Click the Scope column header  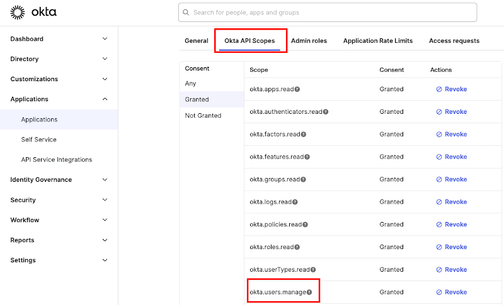[x=259, y=70]
